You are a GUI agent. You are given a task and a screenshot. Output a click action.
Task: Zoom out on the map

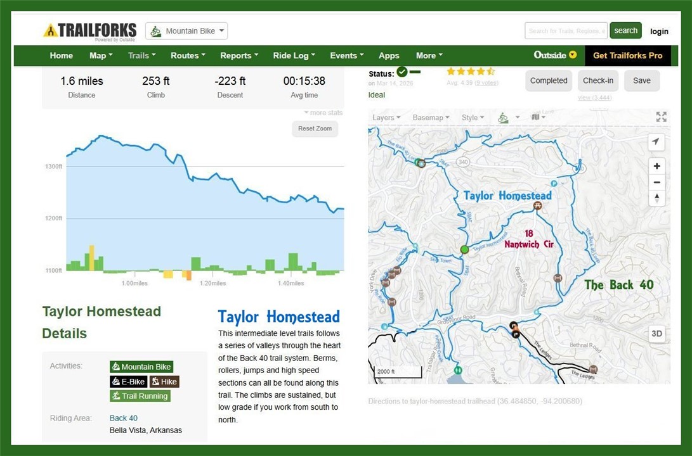656,182
